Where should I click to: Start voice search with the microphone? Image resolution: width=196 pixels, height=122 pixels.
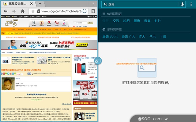(x=183, y=4)
